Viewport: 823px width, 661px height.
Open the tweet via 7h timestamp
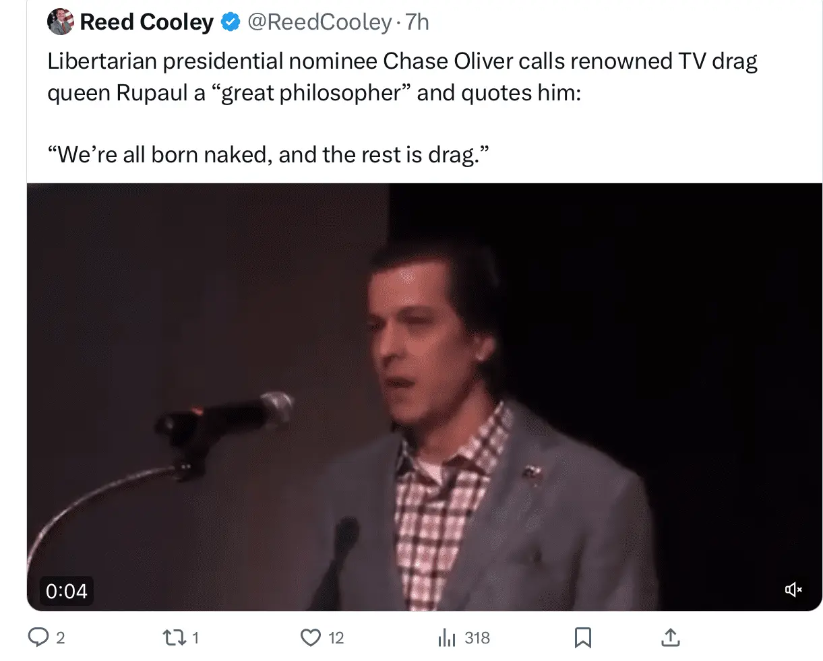click(x=417, y=23)
